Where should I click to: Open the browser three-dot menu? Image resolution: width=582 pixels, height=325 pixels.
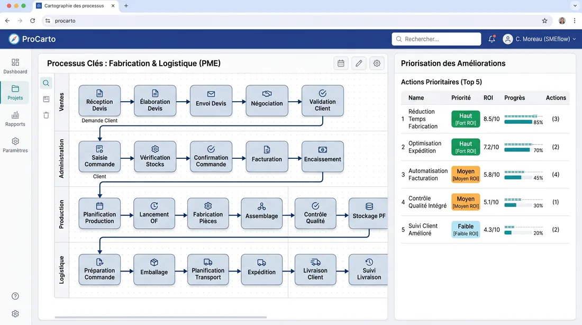click(575, 21)
